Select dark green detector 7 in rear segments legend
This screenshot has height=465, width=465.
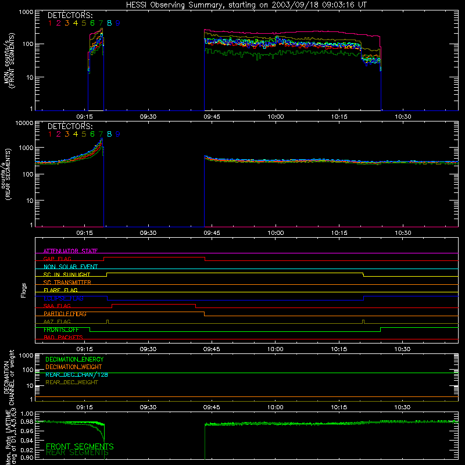101,134
